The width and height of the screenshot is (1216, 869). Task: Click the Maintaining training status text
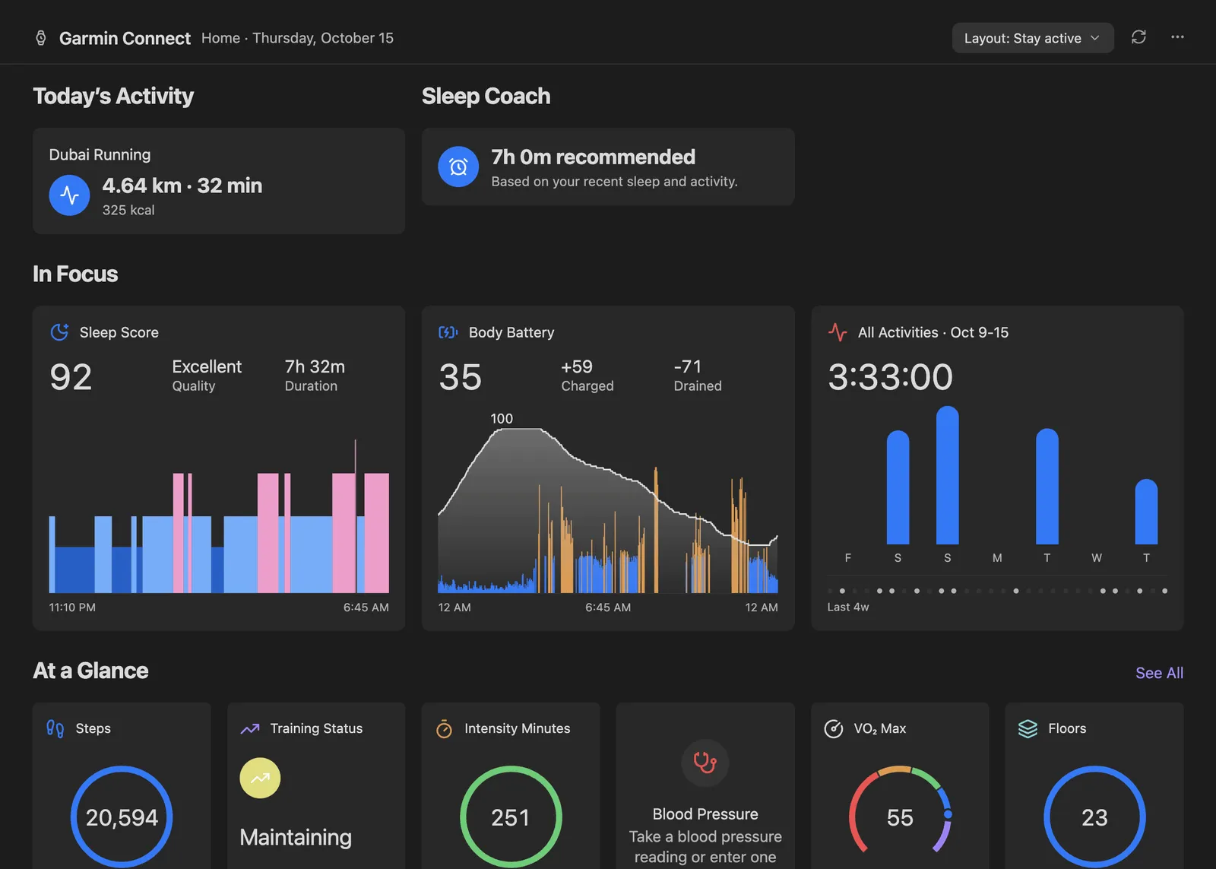coord(296,837)
